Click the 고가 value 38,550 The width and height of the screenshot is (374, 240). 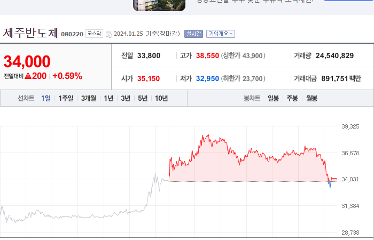pyautogui.click(x=207, y=55)
